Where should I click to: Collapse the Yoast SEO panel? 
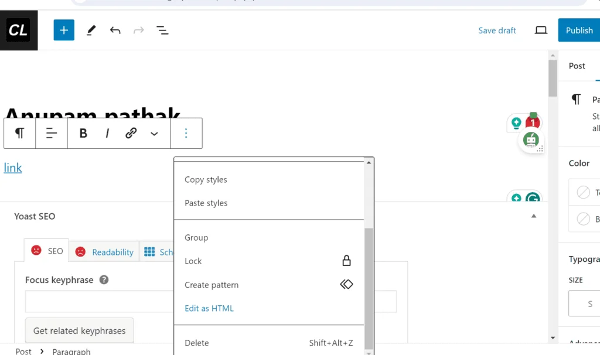(x=533, y=216)
